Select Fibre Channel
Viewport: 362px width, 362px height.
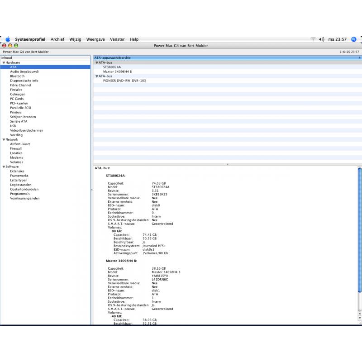tap(20, 85)
